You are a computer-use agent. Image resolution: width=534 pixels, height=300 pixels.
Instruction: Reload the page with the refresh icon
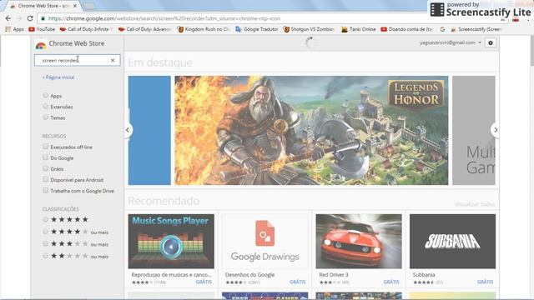click(30, 18)
